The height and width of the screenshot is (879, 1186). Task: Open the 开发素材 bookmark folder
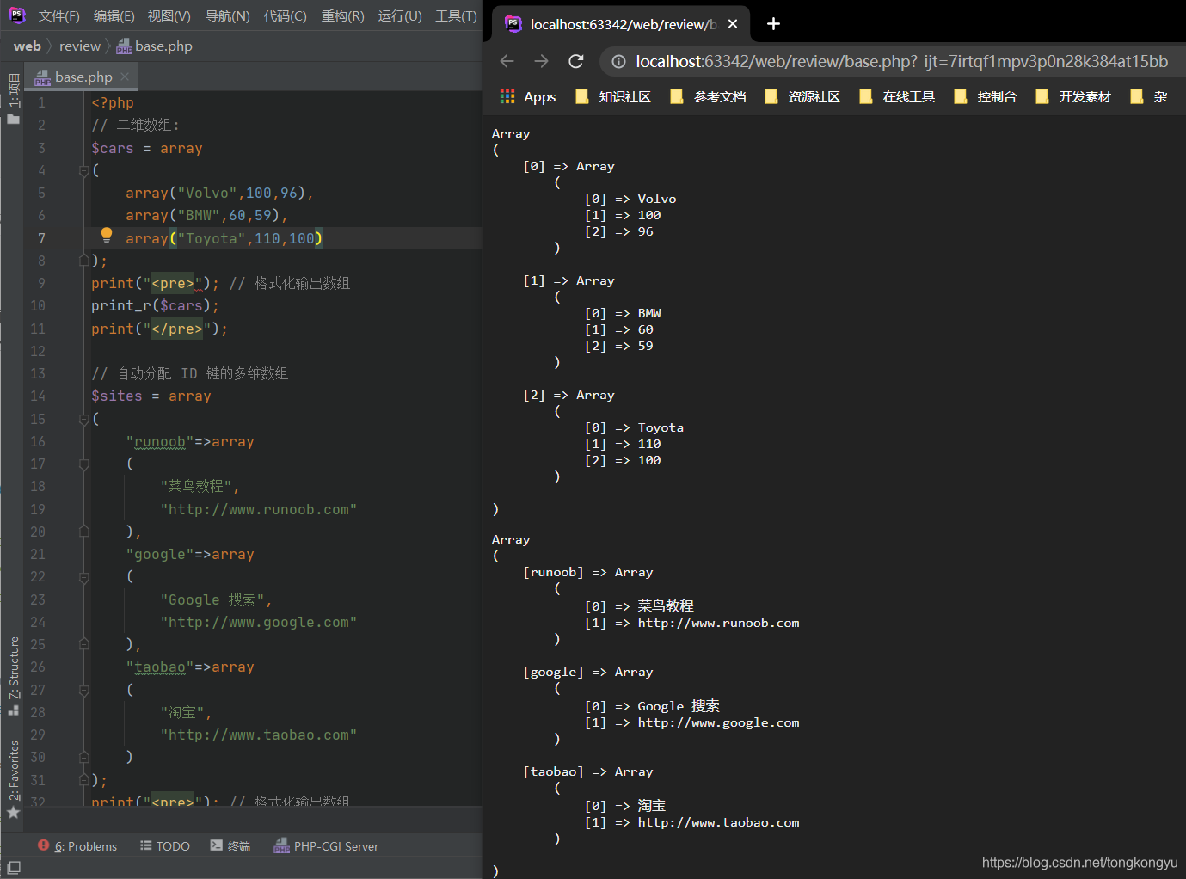1073,96
